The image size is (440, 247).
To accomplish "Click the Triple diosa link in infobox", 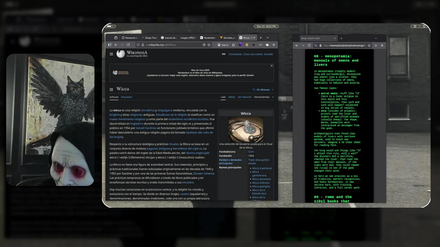I will [255, 160].
